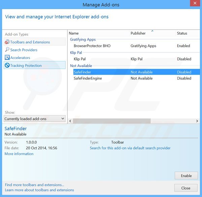The image size is (202, 197).
Task: Close the Manage Add-ons window
Action: coord(195,3)
